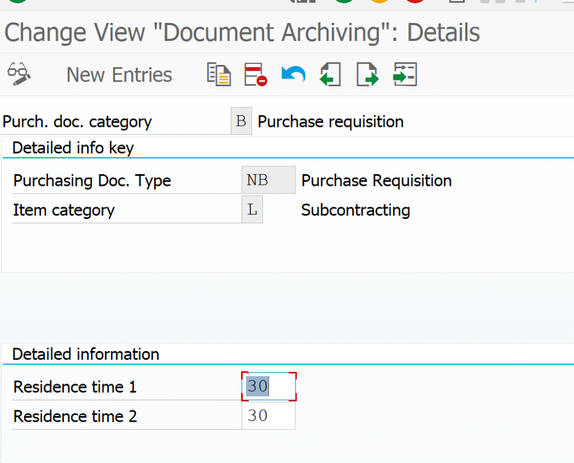Click the Purch. doc. category field showing B
Screen dimensions: 574x463
pos(241,120)
